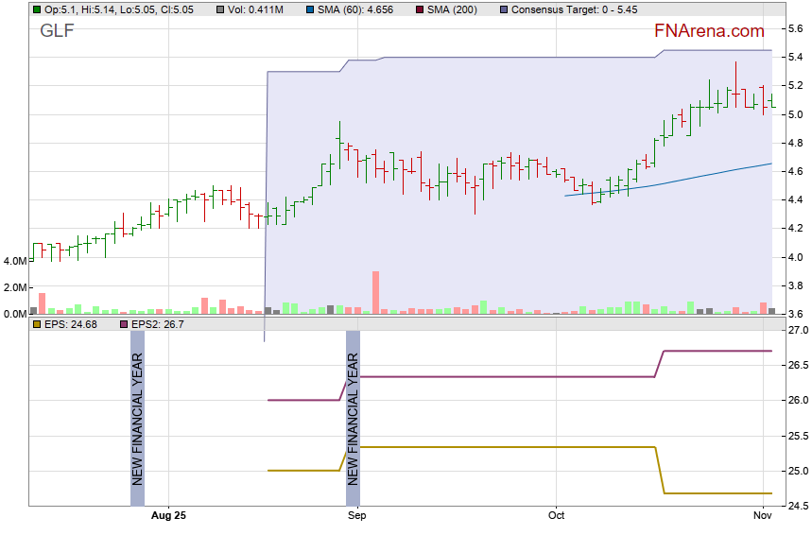Image resolution: width=812 pixels, height=535 pixels.
Task: Click the gold EPS legend swatch
Action: [36, 324]
